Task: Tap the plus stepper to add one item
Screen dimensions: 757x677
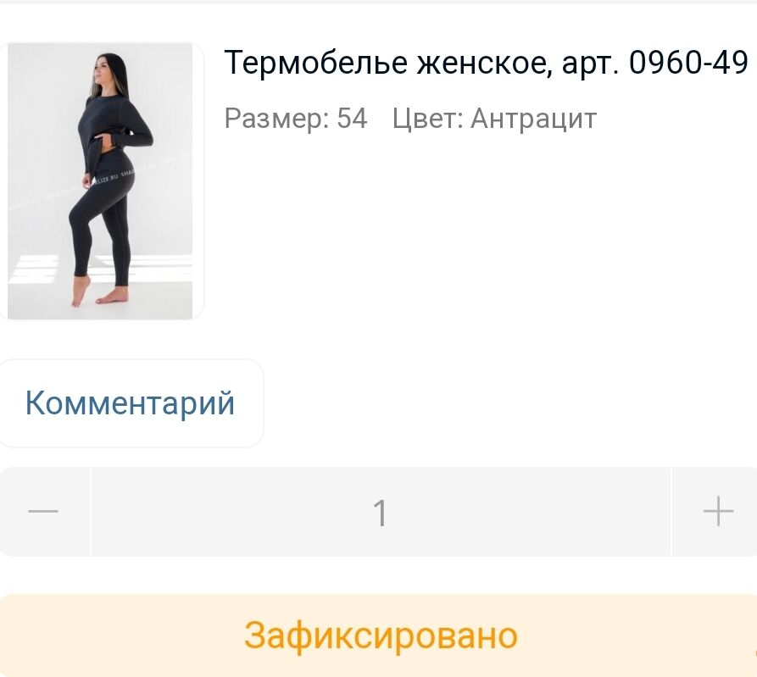Action: 717,511
